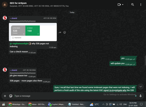Click phone number +971 55 749 3954 in first message
This screenshot has width=146, height=107.
click(50, 18)
